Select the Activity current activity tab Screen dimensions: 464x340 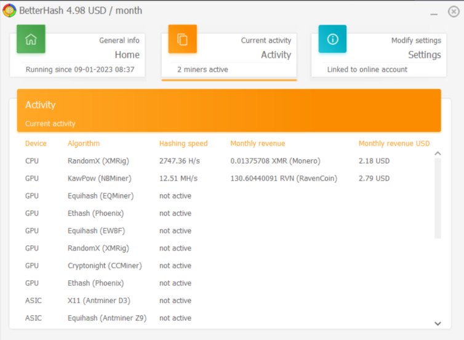229,55
